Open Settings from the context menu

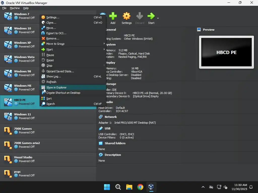72,17
